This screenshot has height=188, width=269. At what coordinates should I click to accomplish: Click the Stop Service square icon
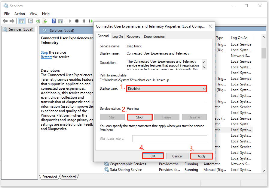tap(77, 21)
